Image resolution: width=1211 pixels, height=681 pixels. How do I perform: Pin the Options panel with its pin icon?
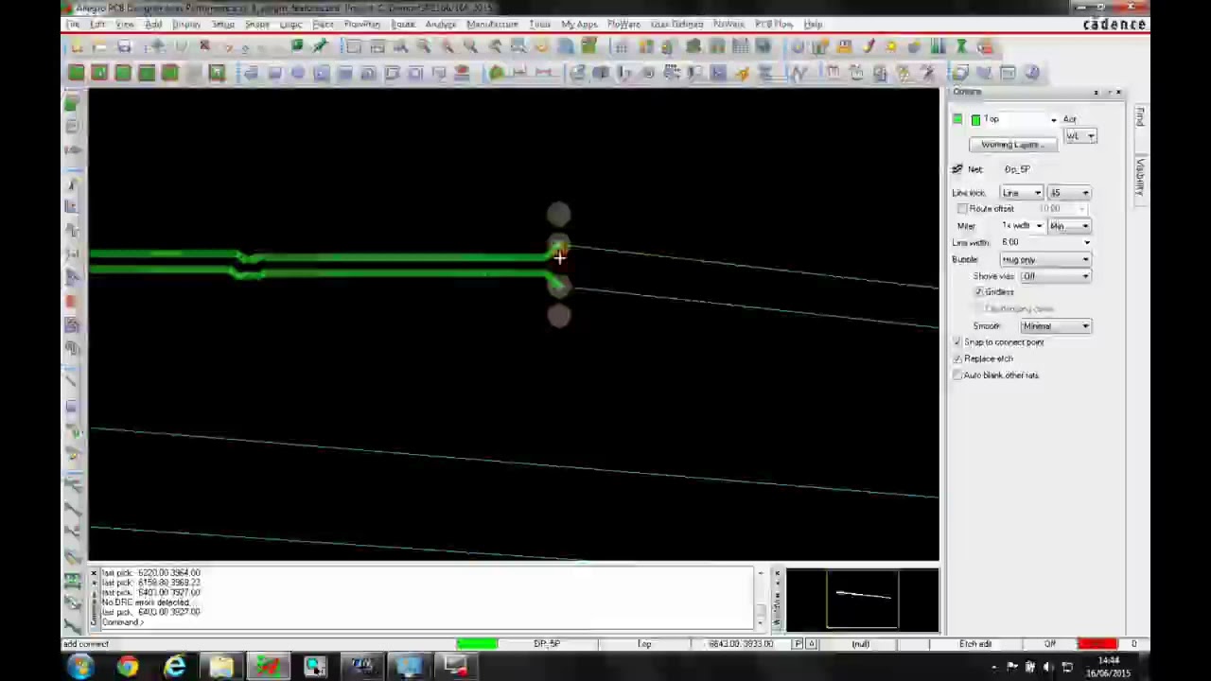1097,92
